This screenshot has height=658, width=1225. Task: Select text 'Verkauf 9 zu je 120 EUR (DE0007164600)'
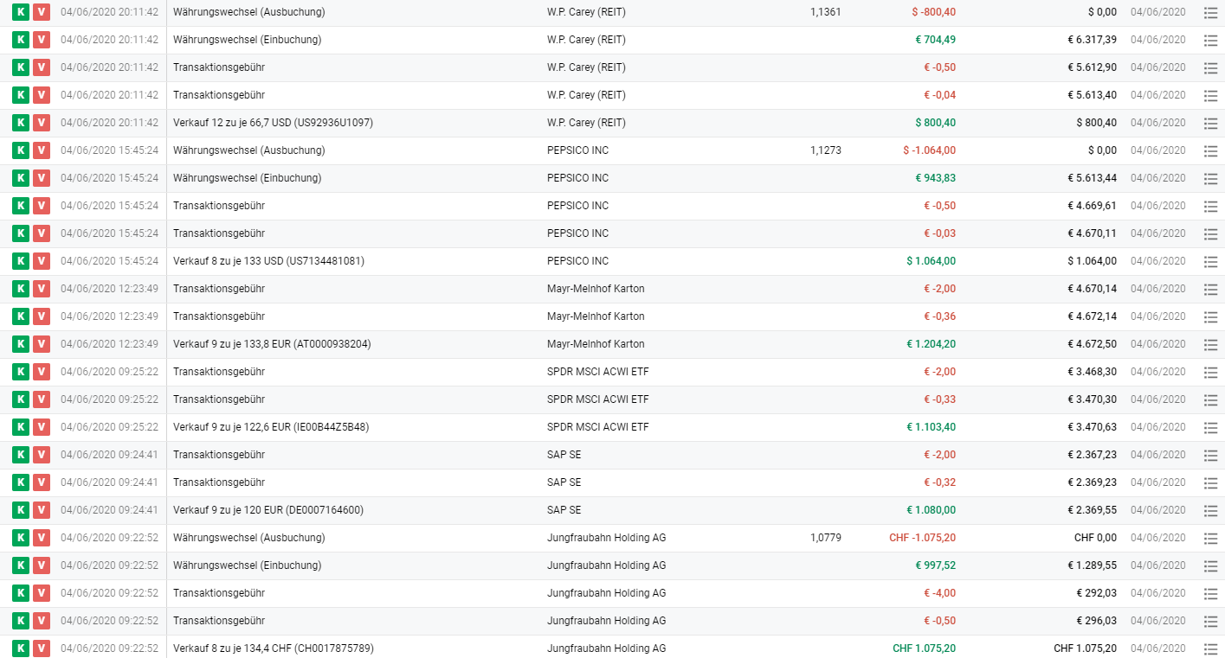tap(268, 510)
